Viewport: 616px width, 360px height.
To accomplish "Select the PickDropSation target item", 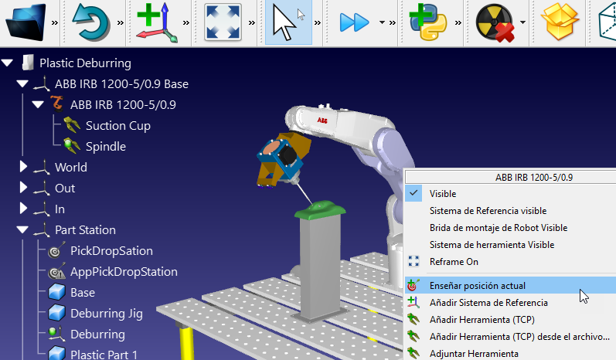I will (111, 251).
